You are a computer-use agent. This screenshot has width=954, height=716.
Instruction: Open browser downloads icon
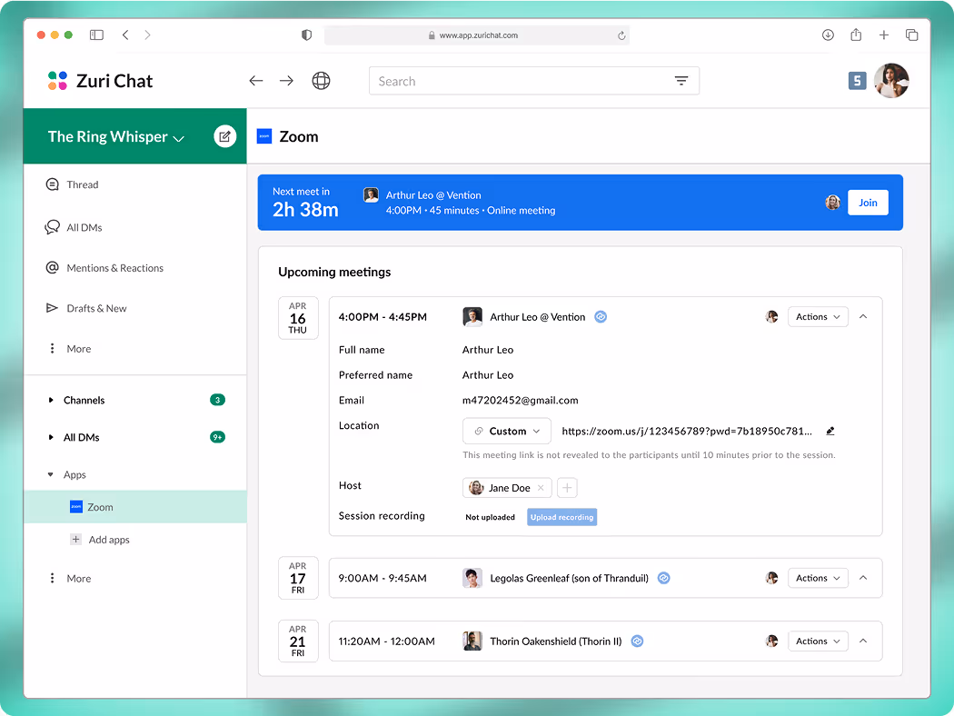[828, 35]
